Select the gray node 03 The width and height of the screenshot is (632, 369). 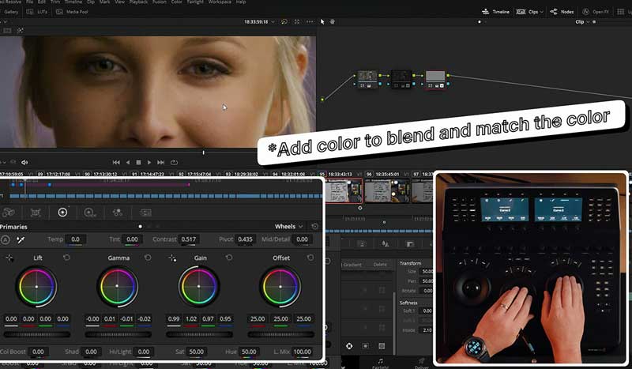[x=435, y=80]
